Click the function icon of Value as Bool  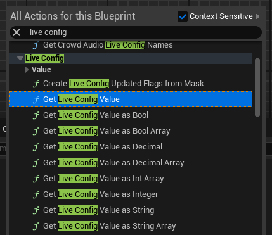pyautogui.click(x=36, y=115)
